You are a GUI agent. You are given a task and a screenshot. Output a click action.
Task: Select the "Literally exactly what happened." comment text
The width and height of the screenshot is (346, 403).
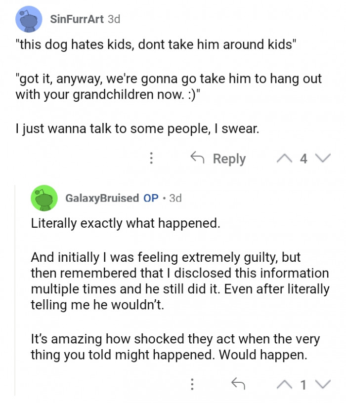coord(125,223)
